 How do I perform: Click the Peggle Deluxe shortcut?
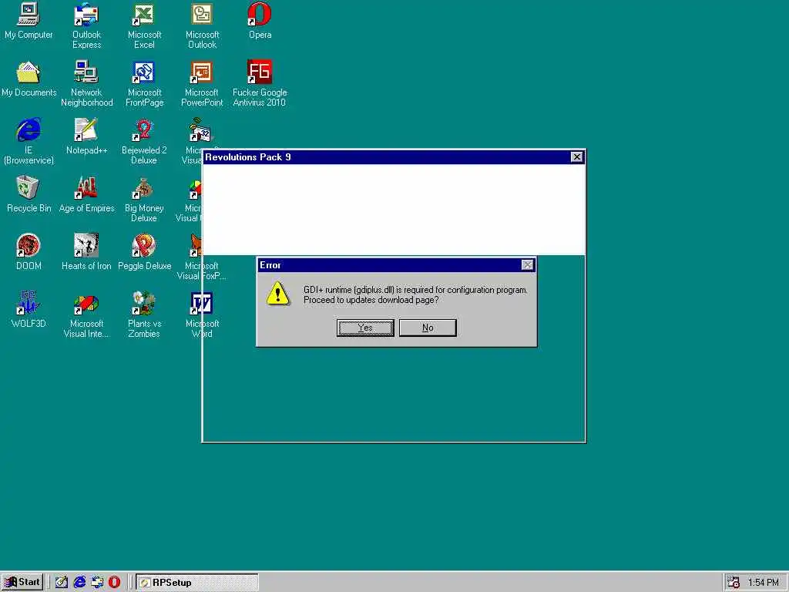click(144, 252)
